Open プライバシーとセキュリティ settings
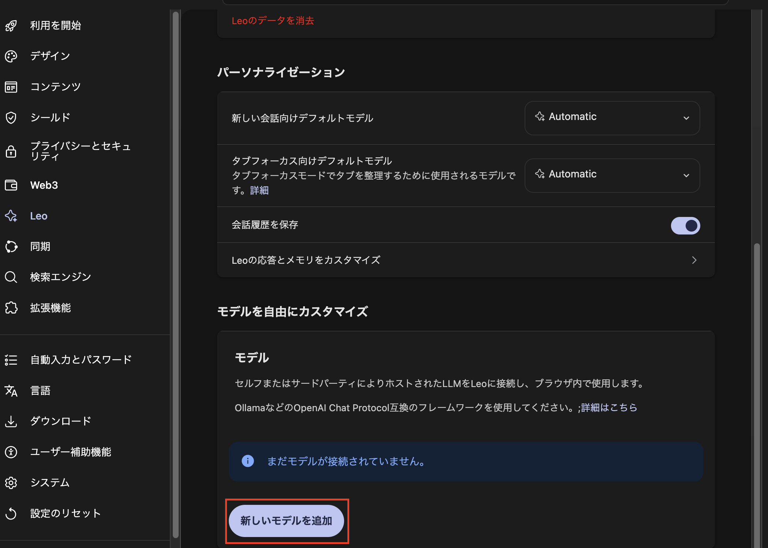 pyautogui.click(x=81, y=151)
